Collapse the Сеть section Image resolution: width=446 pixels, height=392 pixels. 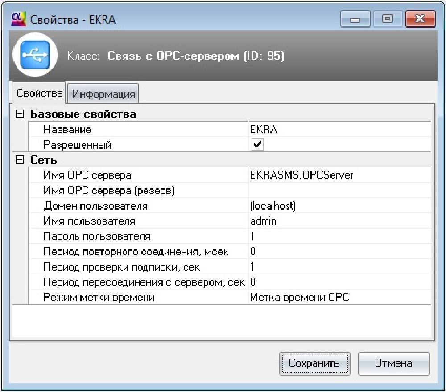tap(20, 160)
